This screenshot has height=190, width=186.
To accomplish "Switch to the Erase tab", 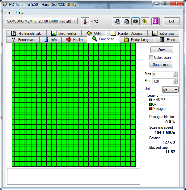I will point(167,40).
